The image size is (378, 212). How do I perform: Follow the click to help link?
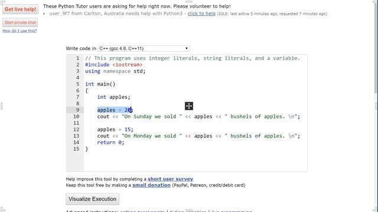coord(201,14)
